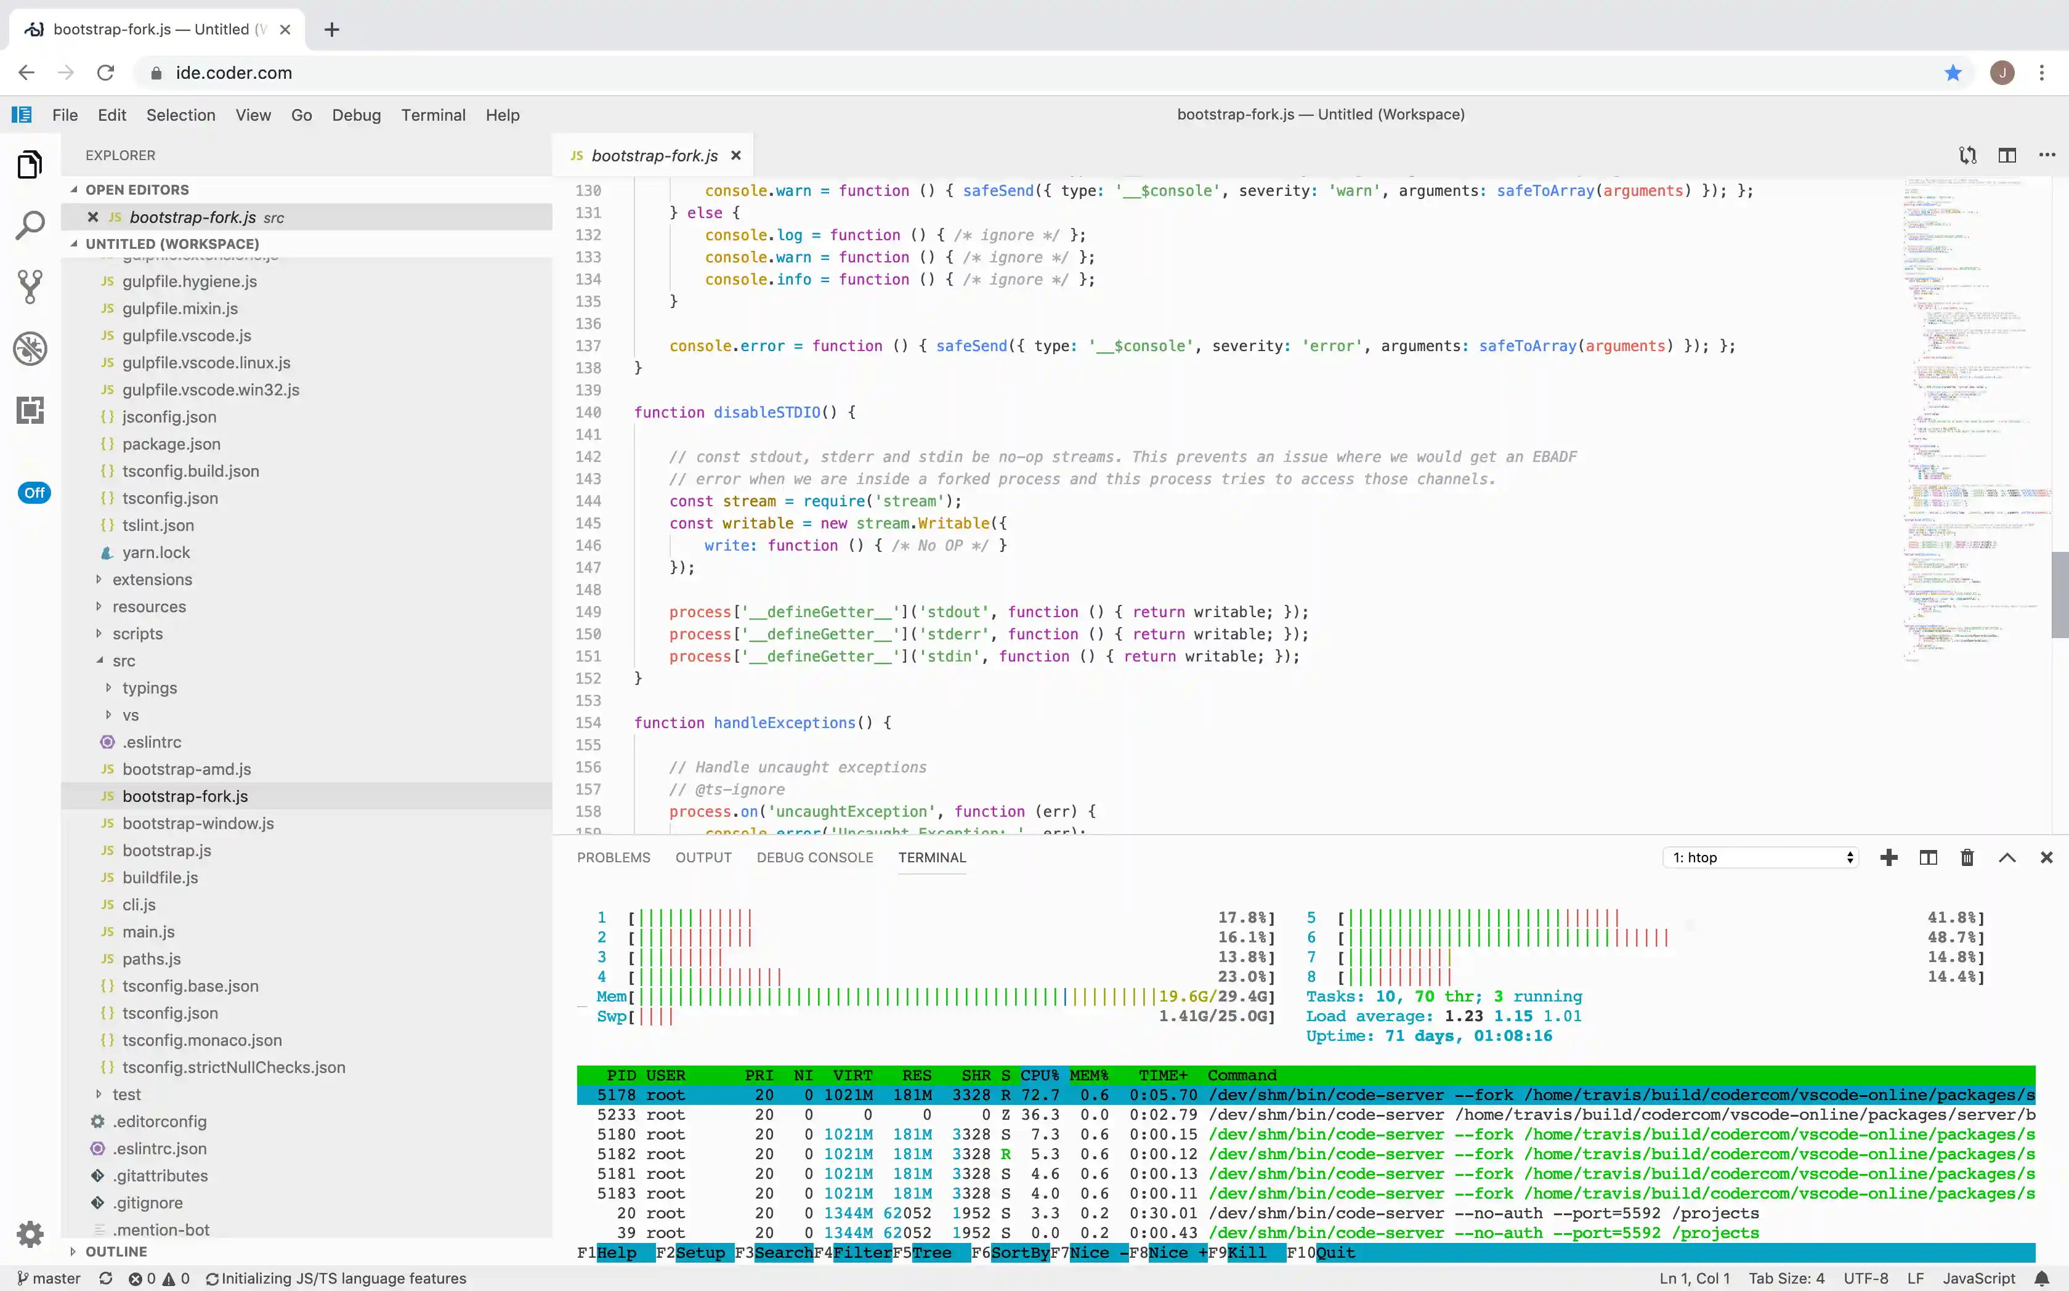This screenshot has height=1291, width=2069.
Task: Click the Off badge in the sidebar
Action: click(33, 493)
